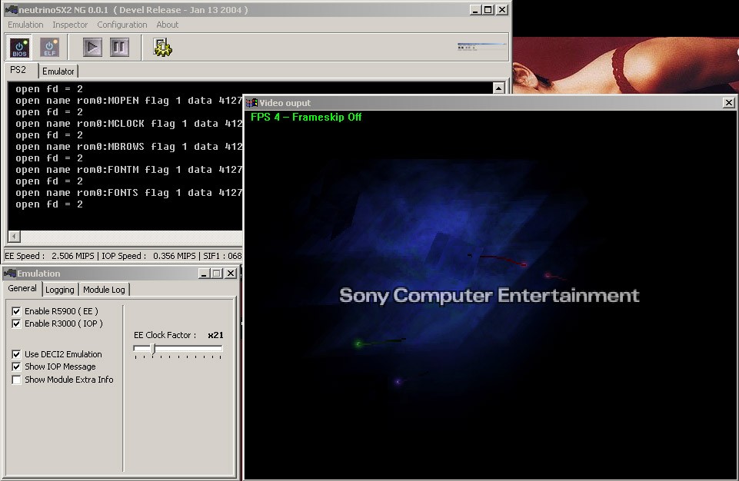739x481 pixels.
Task: Close the Video output window
Action: pos(729,103)
